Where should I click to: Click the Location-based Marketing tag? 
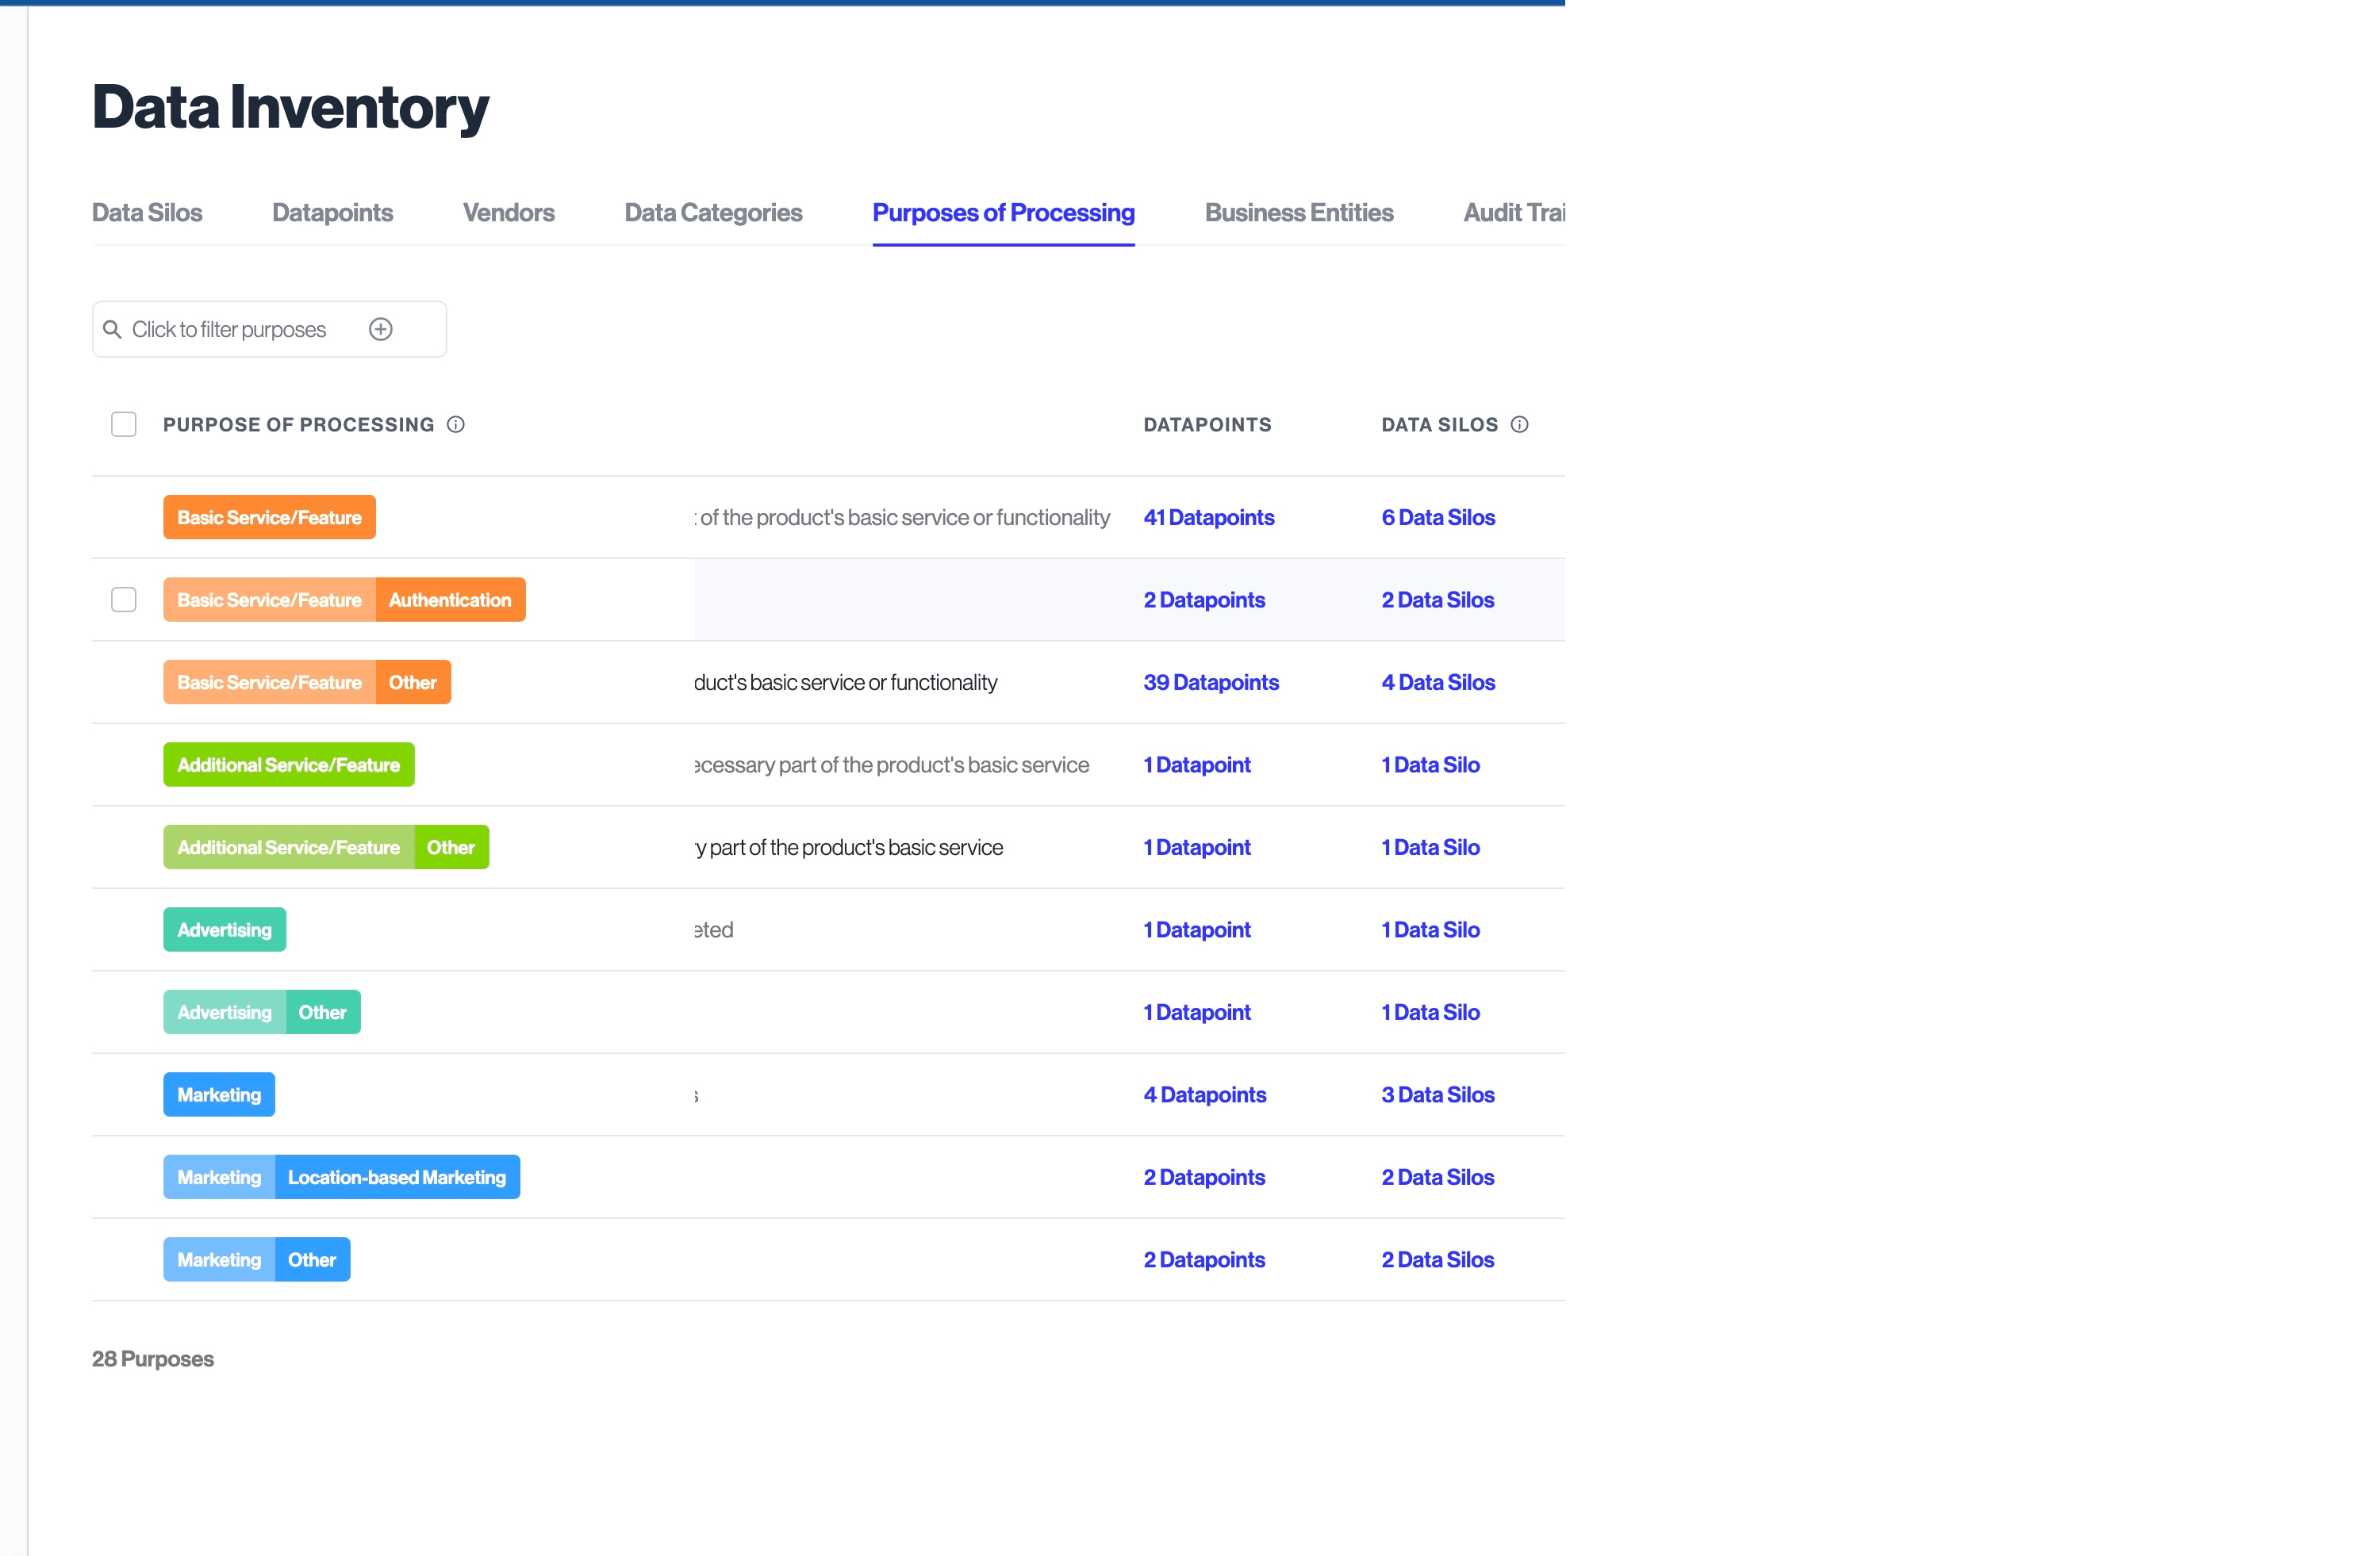pos(396,1177)
